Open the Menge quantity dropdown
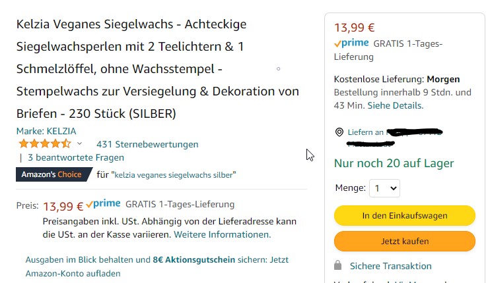 pos(384,188)
